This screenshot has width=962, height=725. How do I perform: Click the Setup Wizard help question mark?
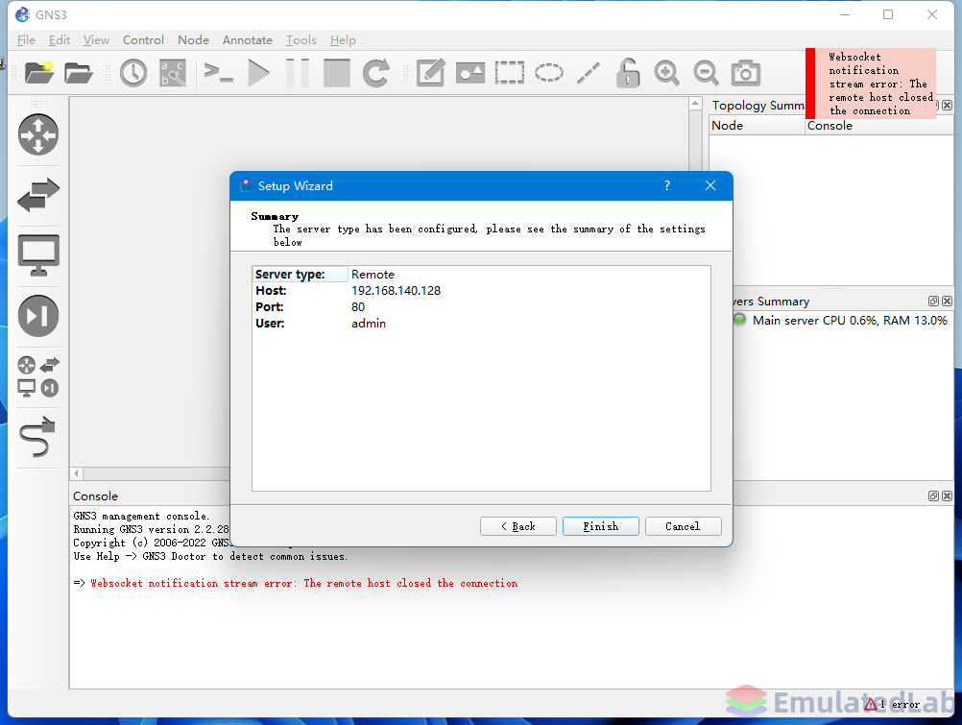tap(667, 185)
